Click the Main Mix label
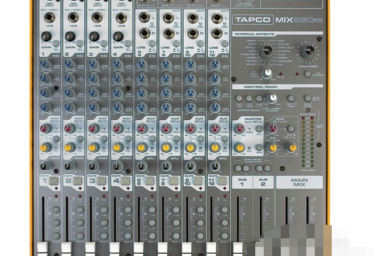Image resolution: width=384 pixels, height=256 pixels. click(x=299, y=182)
